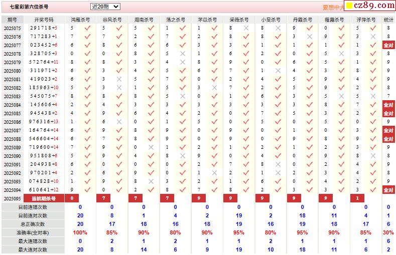Click the 全对 badge in row 2025077
The height and width of the screenshot is (255, 396).
pos(388,46)
